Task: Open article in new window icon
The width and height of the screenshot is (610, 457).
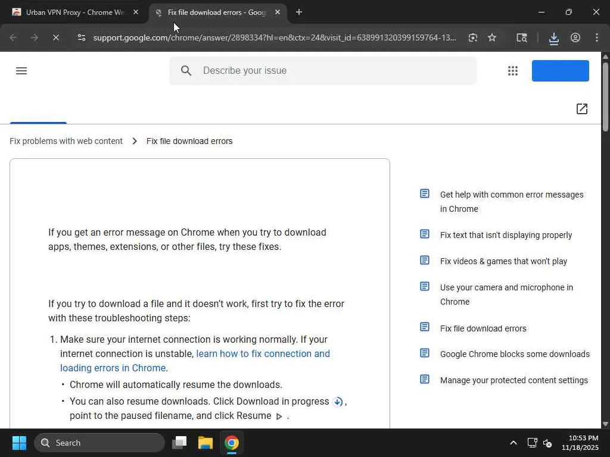Action: 581,109
